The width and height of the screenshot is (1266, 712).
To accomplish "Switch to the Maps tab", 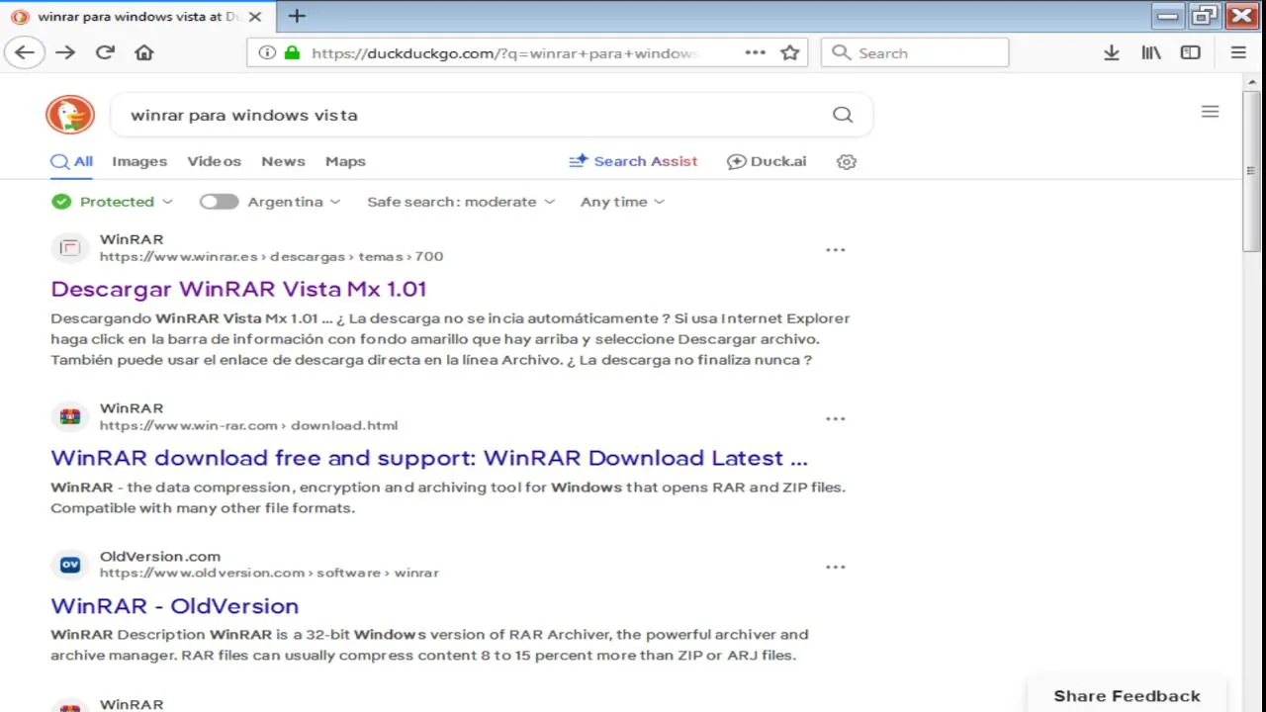I will tap(345, 161).
